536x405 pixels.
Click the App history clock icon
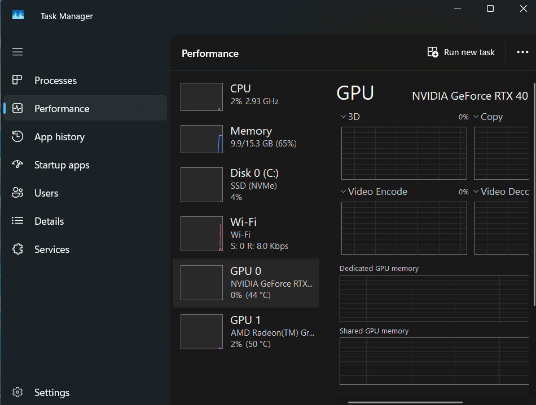click(x=17, y=136)
